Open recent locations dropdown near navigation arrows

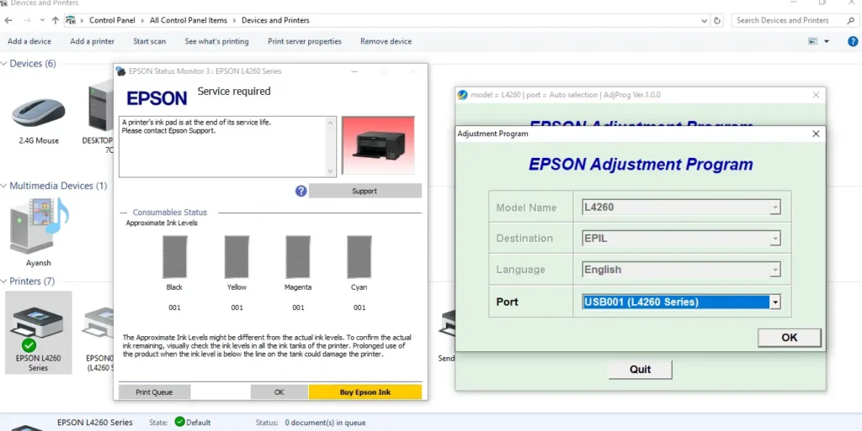(42, 20)
